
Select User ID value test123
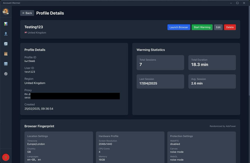tap(30, 72)
